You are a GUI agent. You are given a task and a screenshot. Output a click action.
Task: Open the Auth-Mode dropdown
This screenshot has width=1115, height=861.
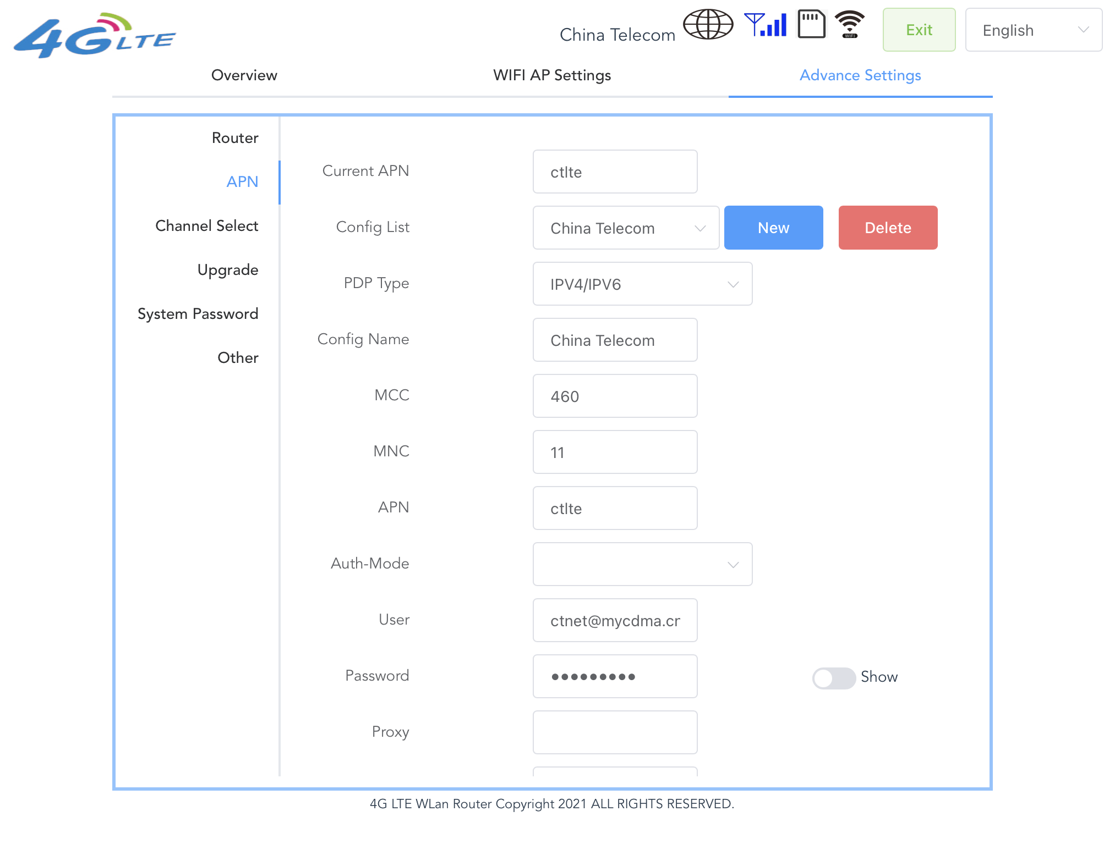[x=642, y=565]
